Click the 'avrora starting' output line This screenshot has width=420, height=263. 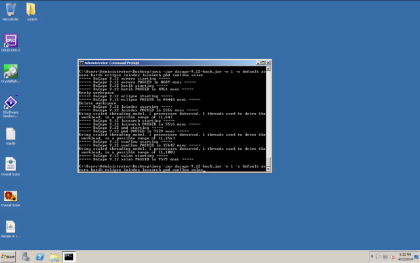point(125,79)
